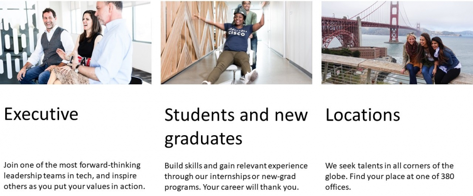The width and height of the screenshot is (473, 196).
Task: Click the Executive heading
Action: [x=41, y=114]
